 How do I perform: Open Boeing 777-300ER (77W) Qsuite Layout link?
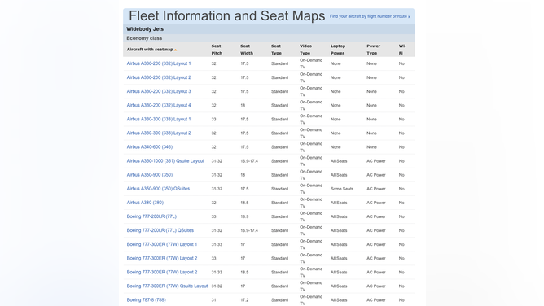[167, 286]
